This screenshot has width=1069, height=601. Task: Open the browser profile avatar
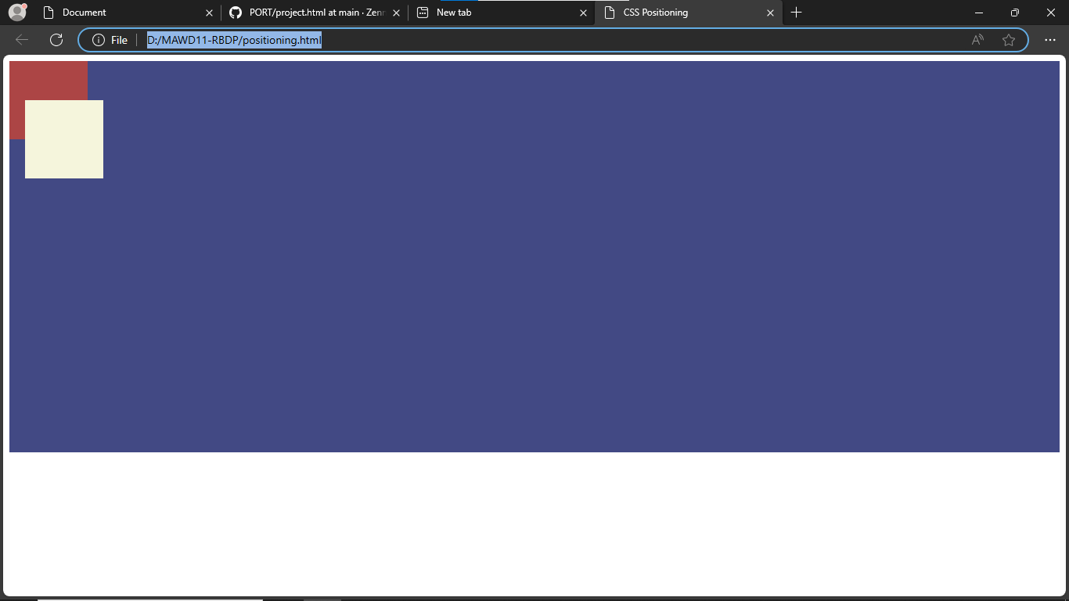coord(17,13)
